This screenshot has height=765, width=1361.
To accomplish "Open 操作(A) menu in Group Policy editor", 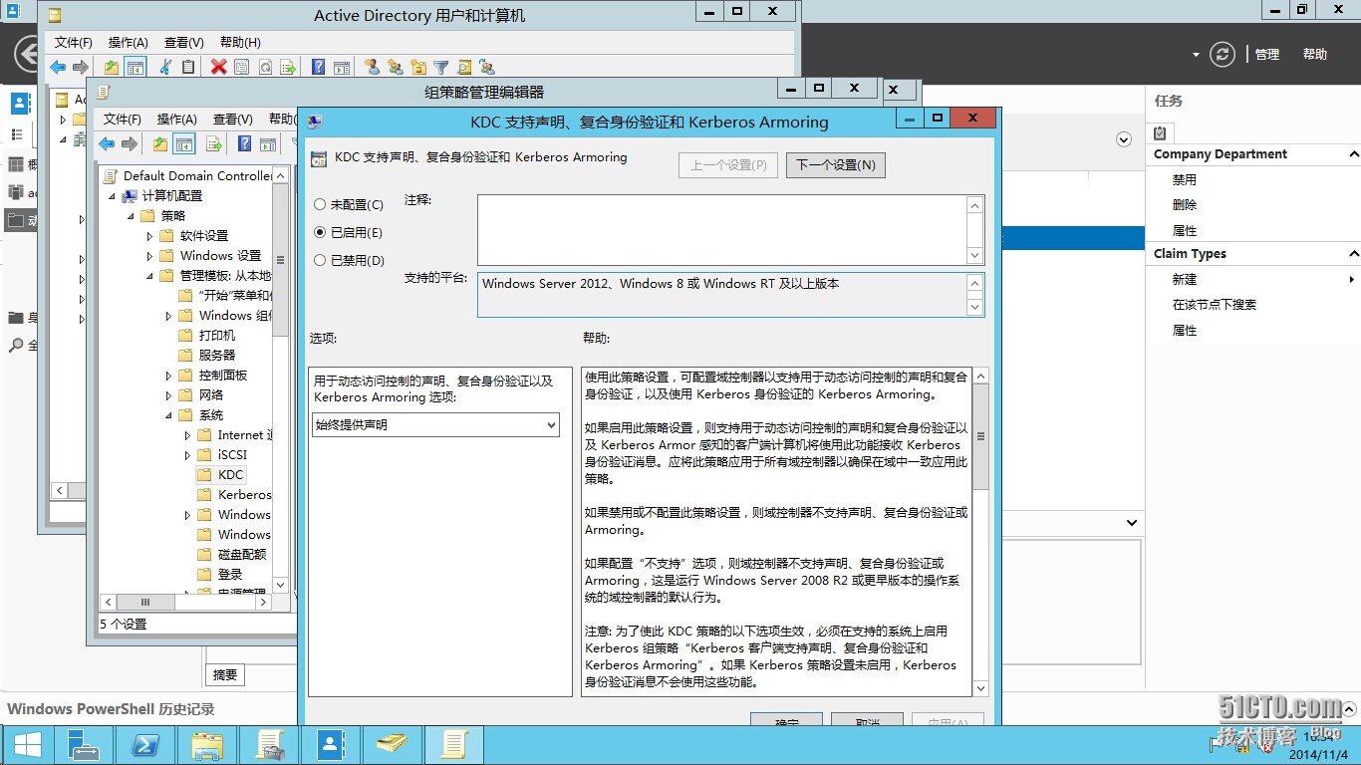I will coord(177,119).
